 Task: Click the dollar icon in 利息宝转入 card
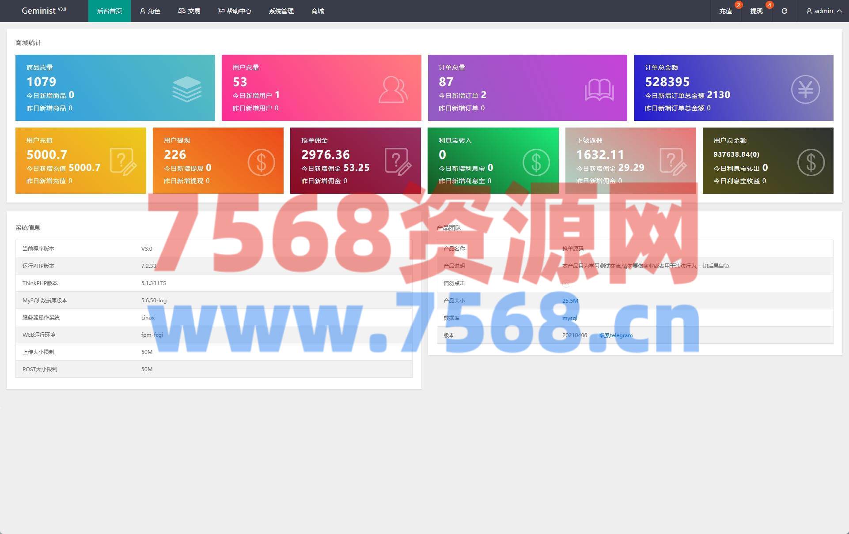[x=536, y=162]
